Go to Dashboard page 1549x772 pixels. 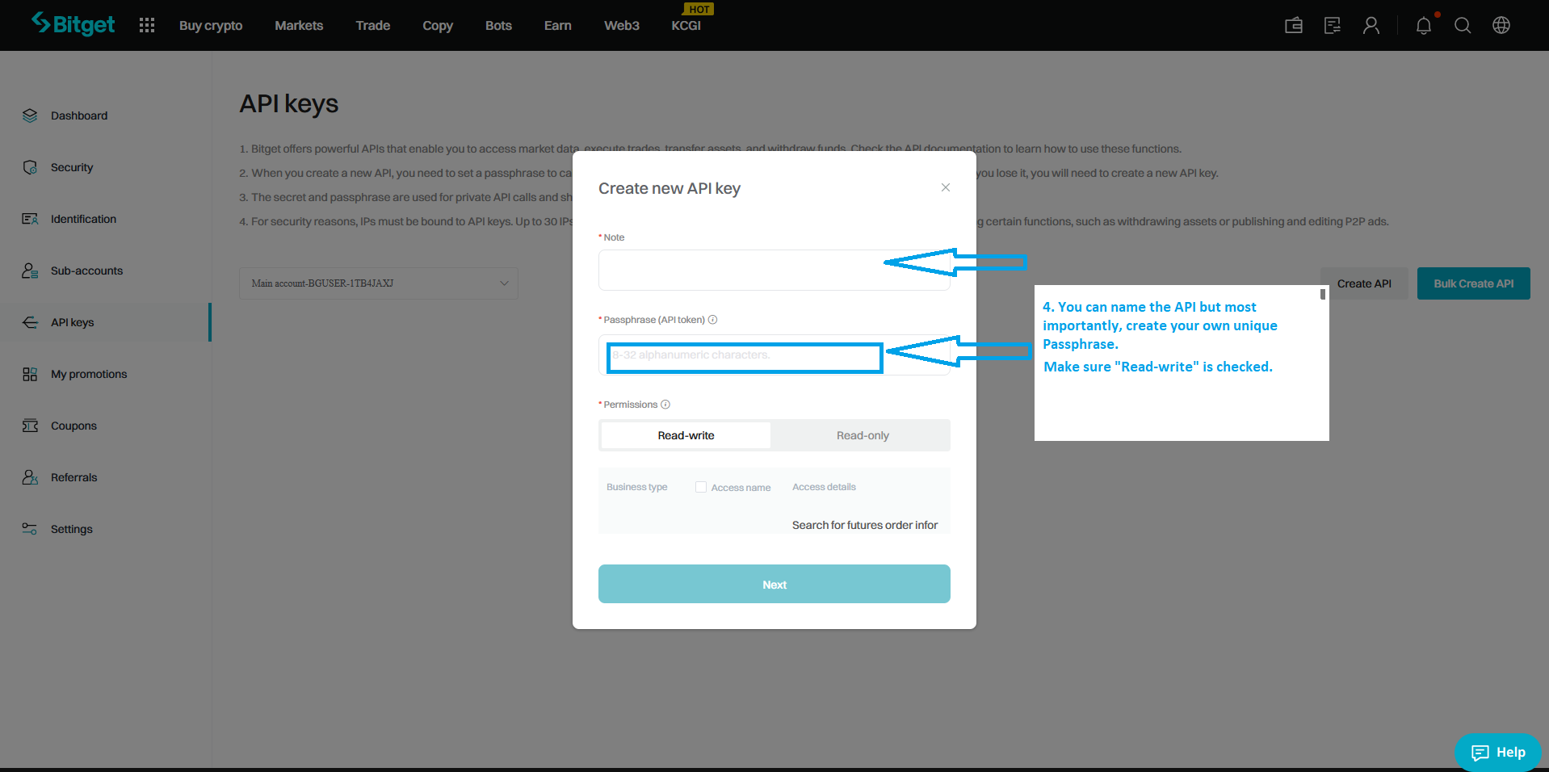click(x=79, y=115)
